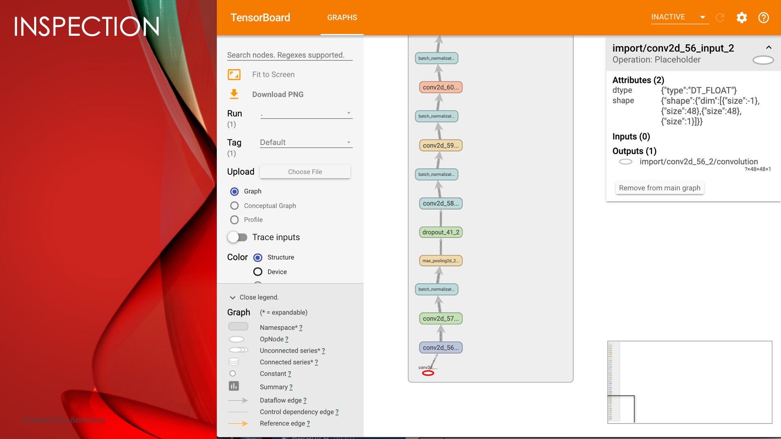
Task: Open the INACTIVE plugins dropdown menu
Action: 679,17
